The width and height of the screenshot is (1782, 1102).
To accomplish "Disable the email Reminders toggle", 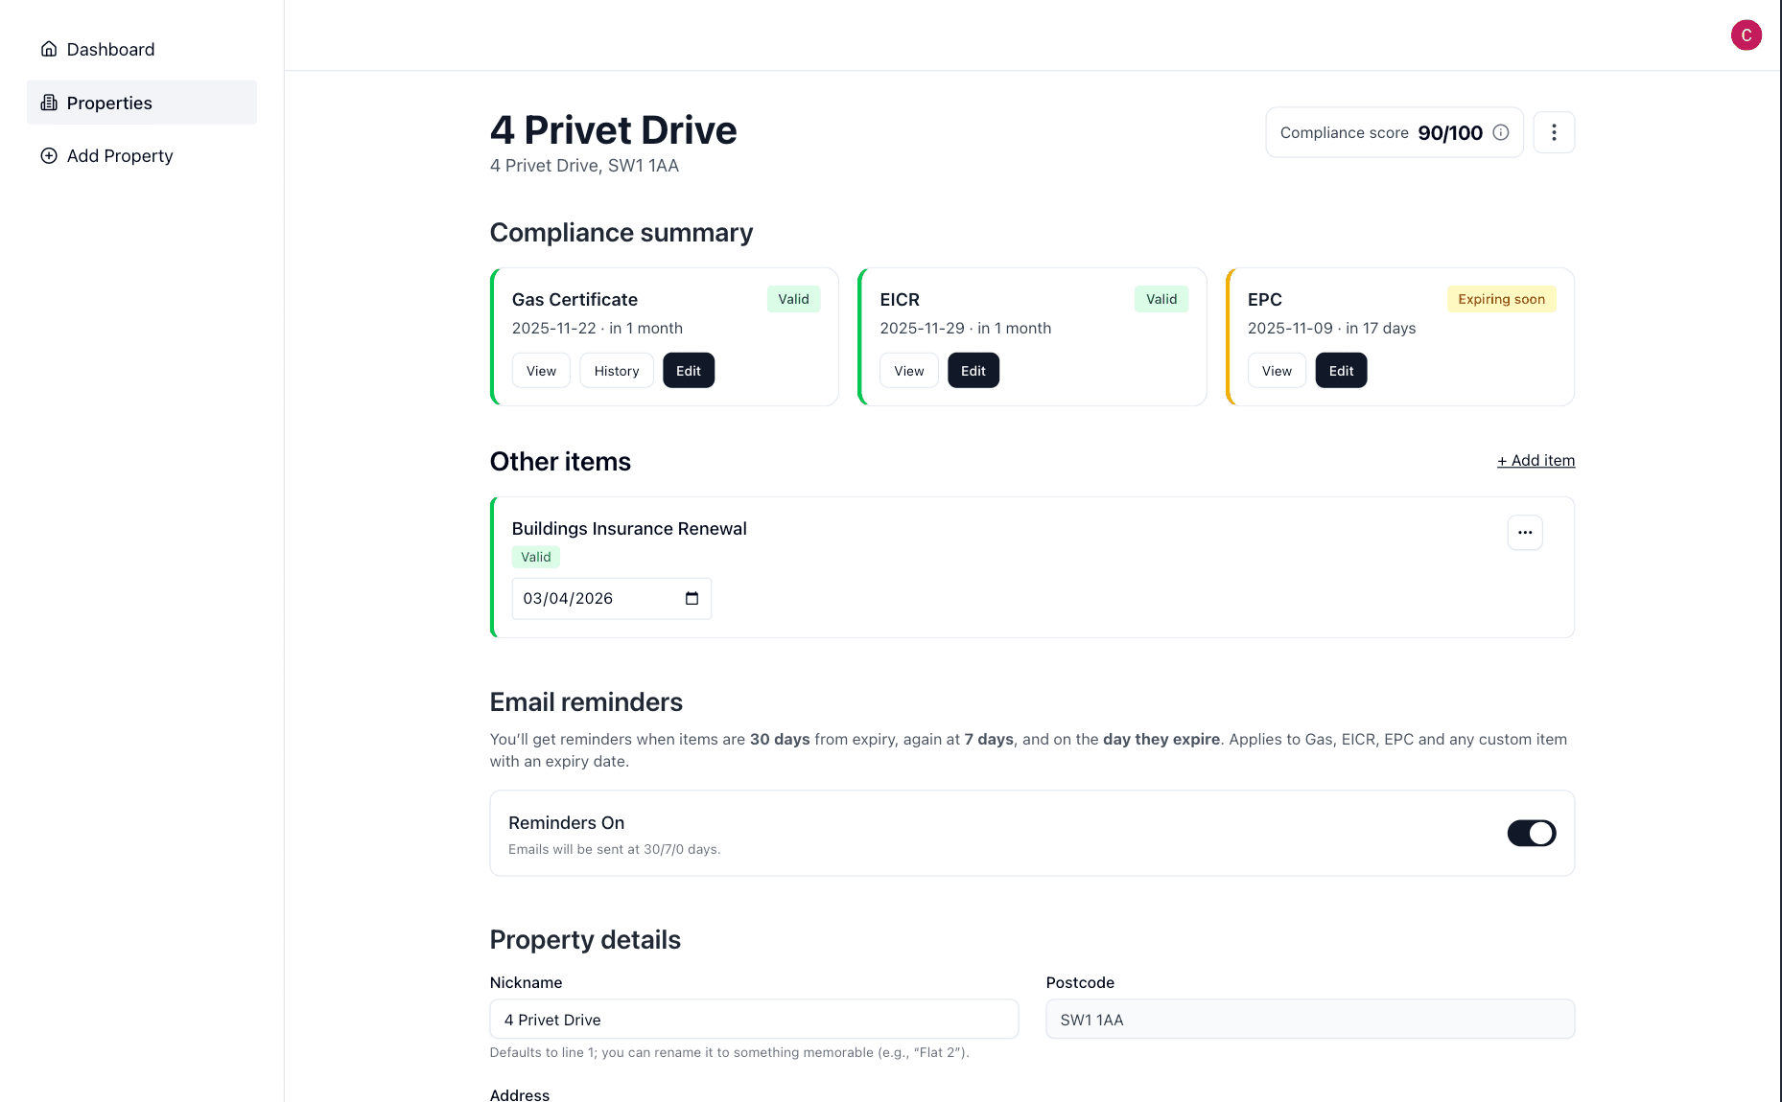I will click(x=1531, y=833).
